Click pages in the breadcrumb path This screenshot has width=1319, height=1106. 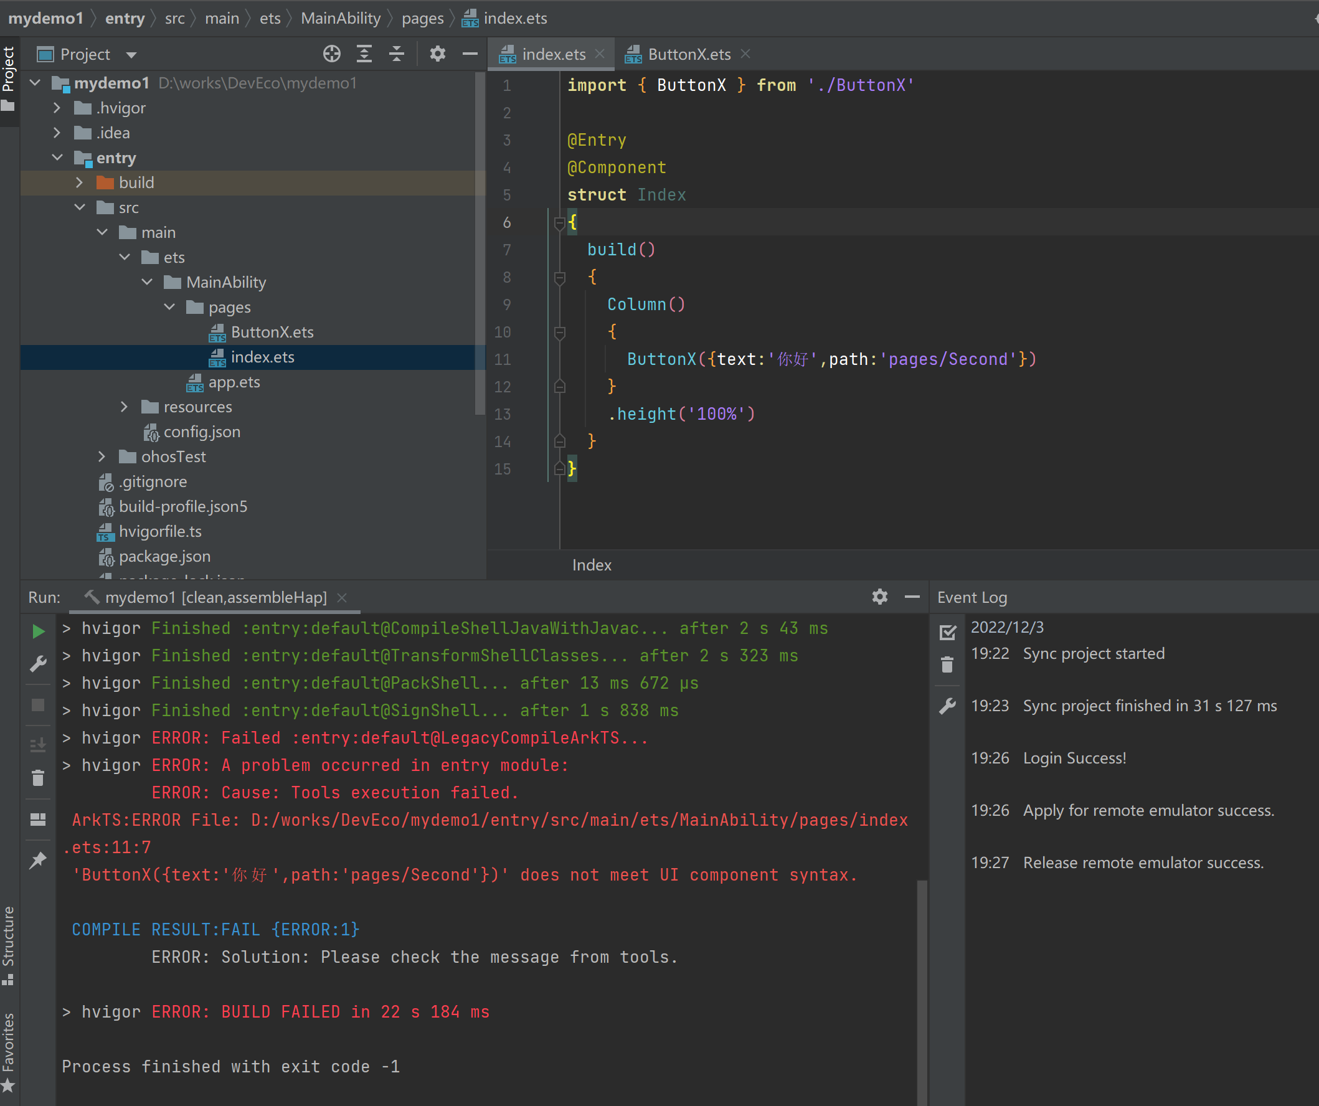pos(422,18)
